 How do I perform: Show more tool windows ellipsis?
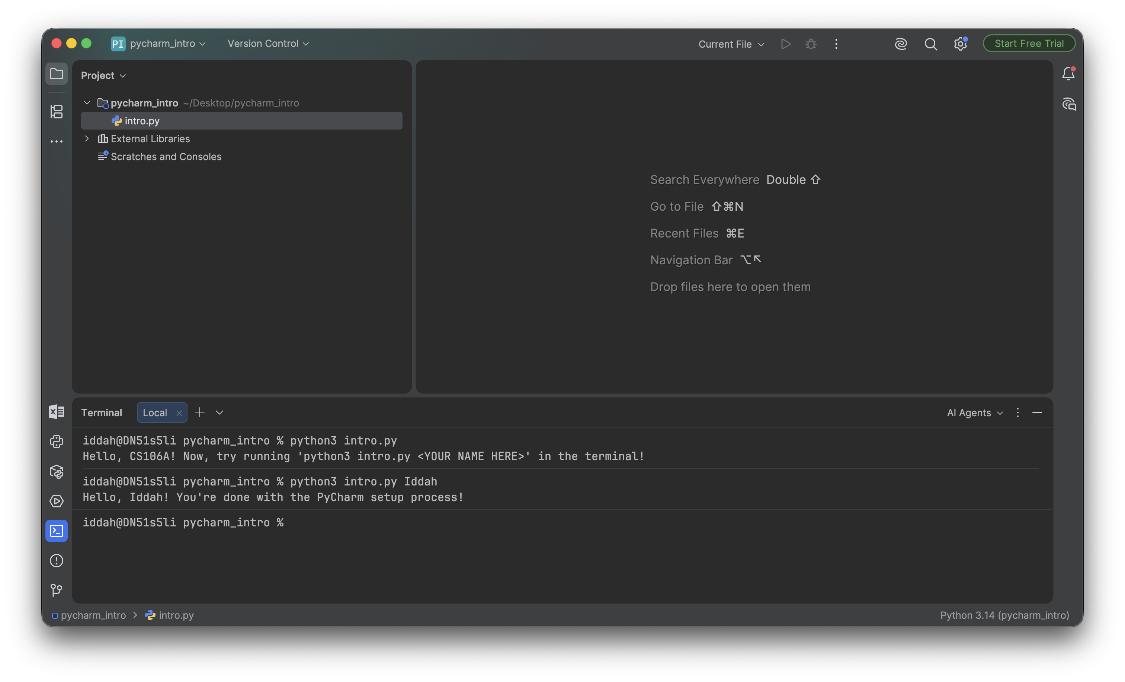[56, 141]
